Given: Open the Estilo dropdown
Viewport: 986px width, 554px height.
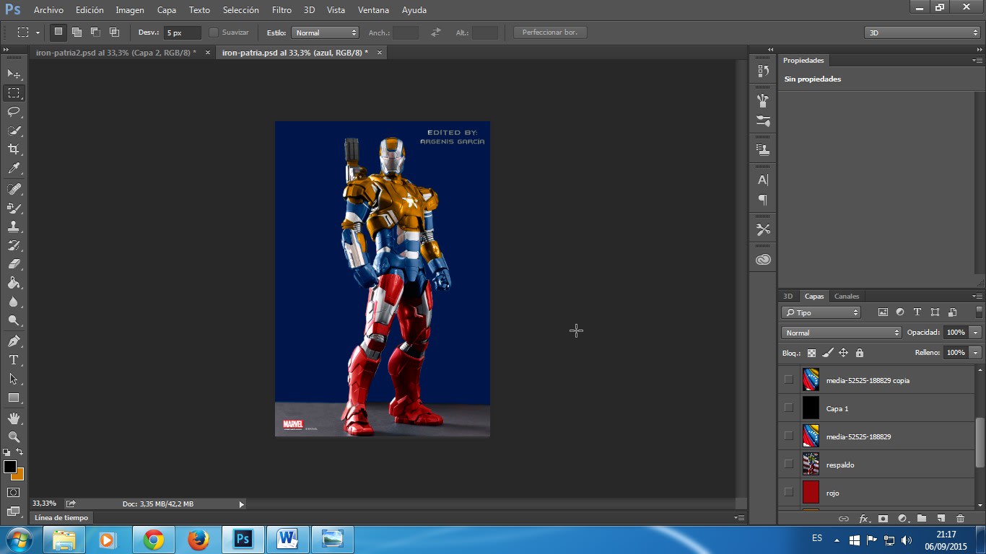Looking at the screenshot, I should click(325, 32).
